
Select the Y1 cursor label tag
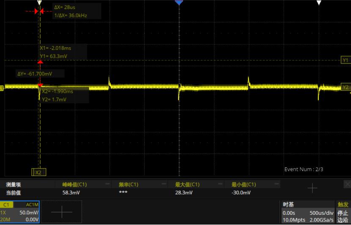(x=346, y=60)
